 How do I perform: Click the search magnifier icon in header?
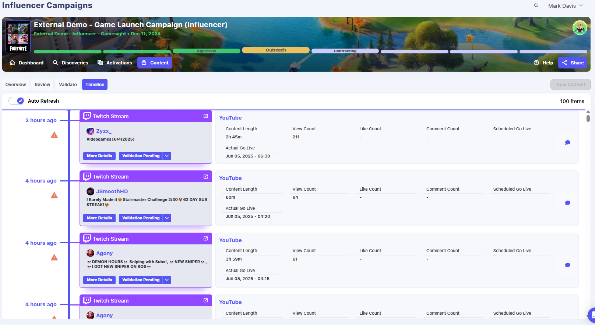536,6
